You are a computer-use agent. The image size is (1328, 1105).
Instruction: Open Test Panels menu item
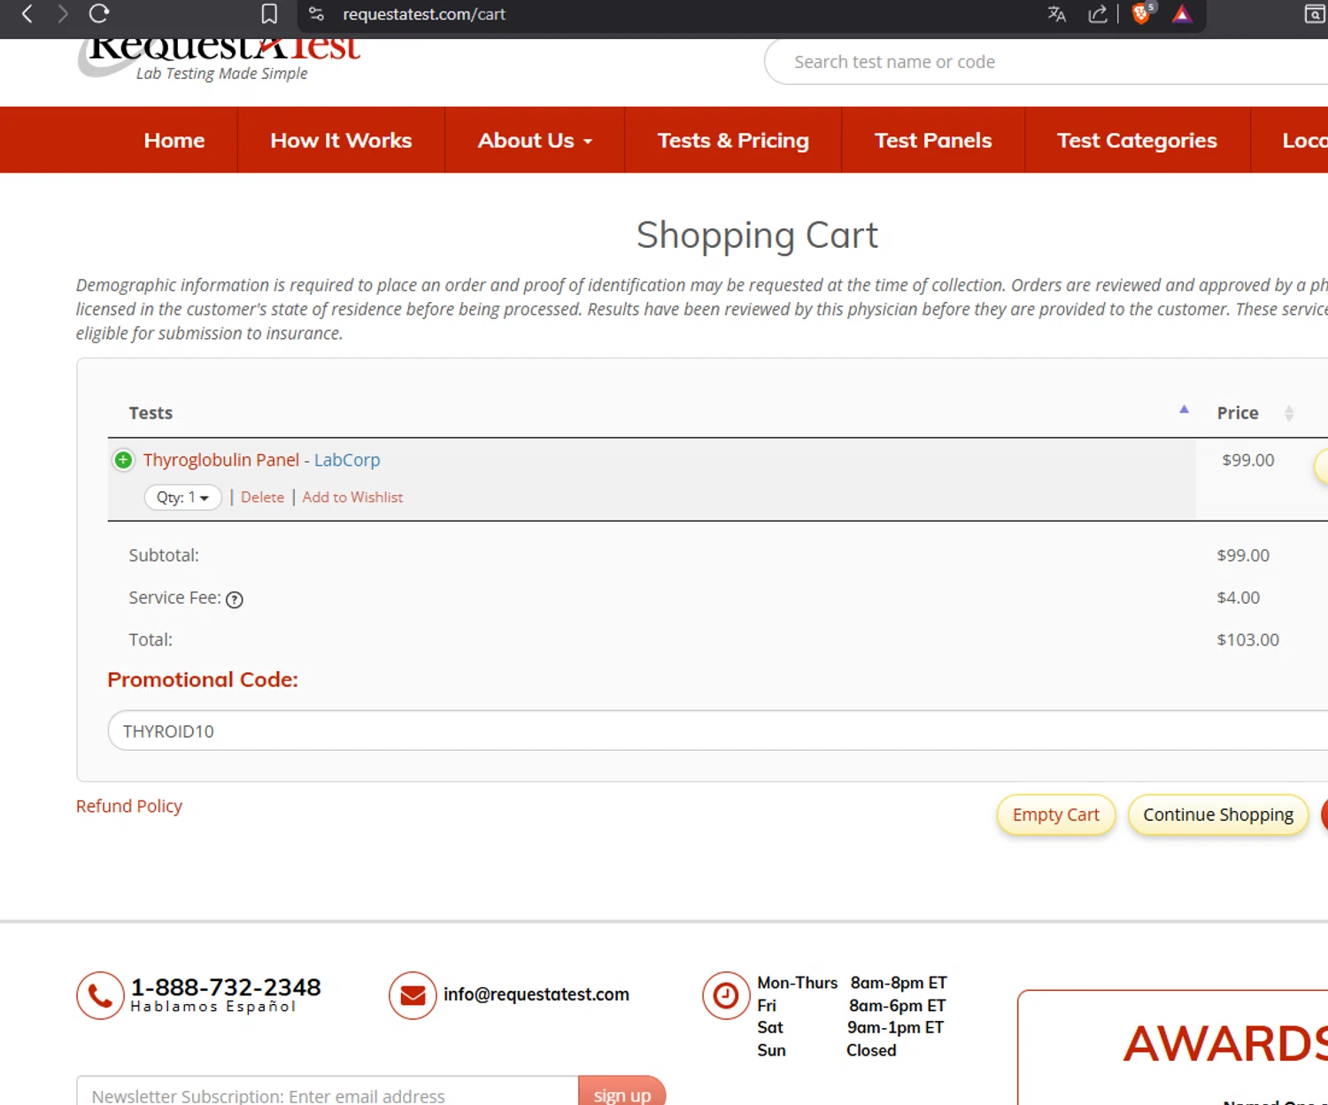click(933, 140)
